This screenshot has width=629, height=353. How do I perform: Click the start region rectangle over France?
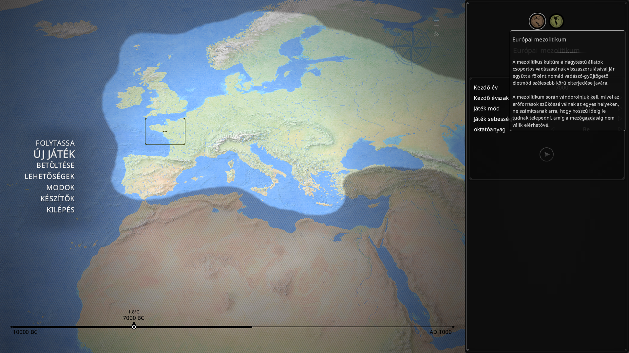pos(165,131)
